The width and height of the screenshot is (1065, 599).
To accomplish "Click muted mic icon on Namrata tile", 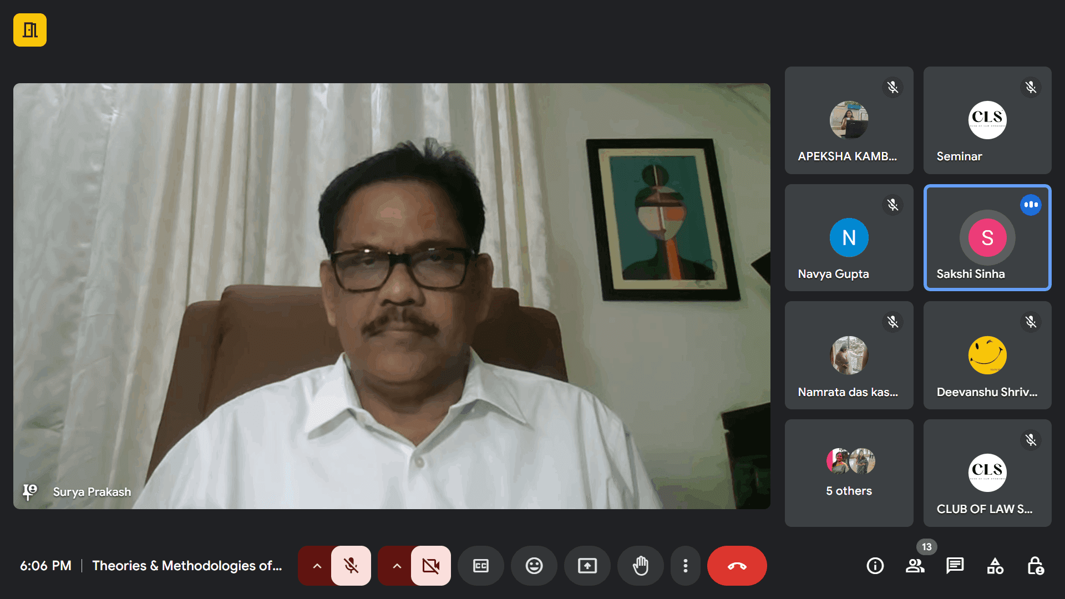I will click(x=892, y=322).
